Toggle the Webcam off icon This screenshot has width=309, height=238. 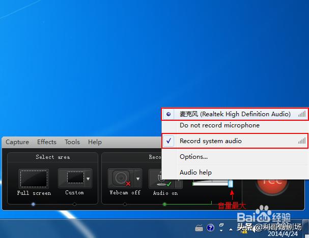point(121,179)
